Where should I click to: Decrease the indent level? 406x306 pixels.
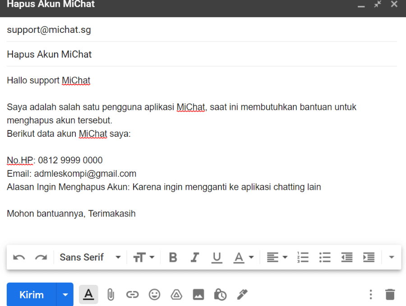pos(347,257)
